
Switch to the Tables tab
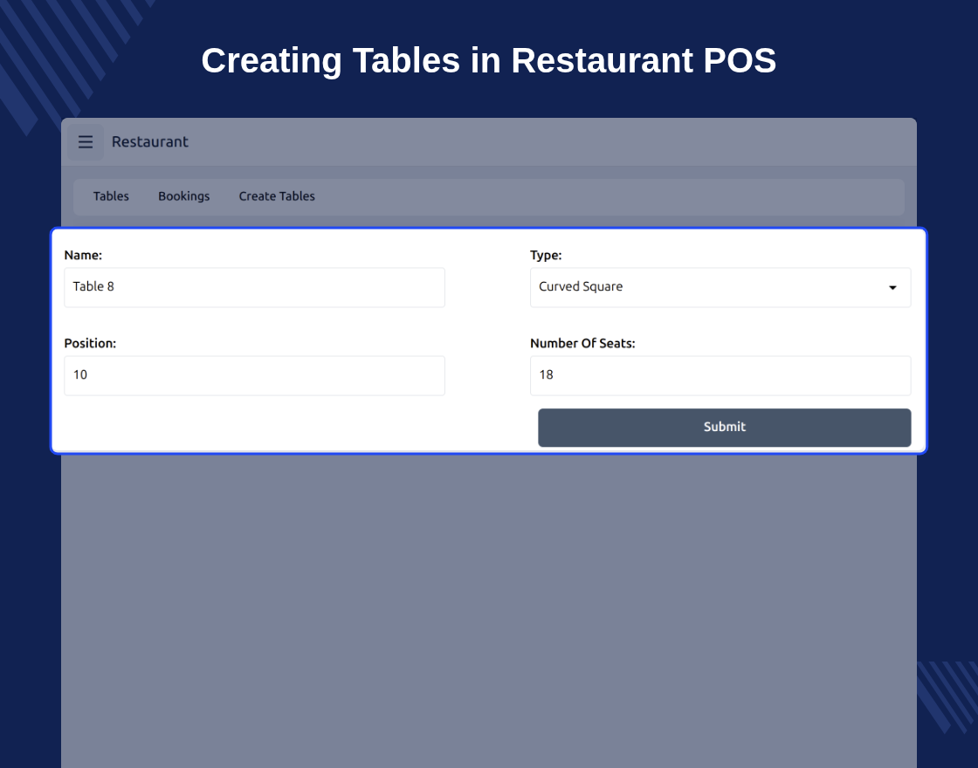coord(111,196)
